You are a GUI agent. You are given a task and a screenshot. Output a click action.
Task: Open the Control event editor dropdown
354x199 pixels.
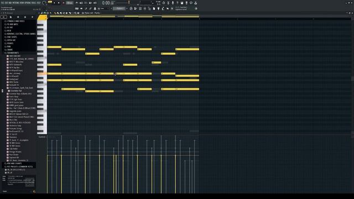(42, 137)
